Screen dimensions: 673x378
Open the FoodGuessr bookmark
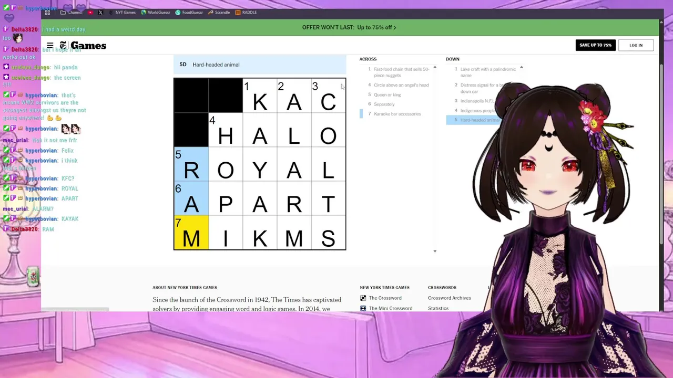click(189, 13)
